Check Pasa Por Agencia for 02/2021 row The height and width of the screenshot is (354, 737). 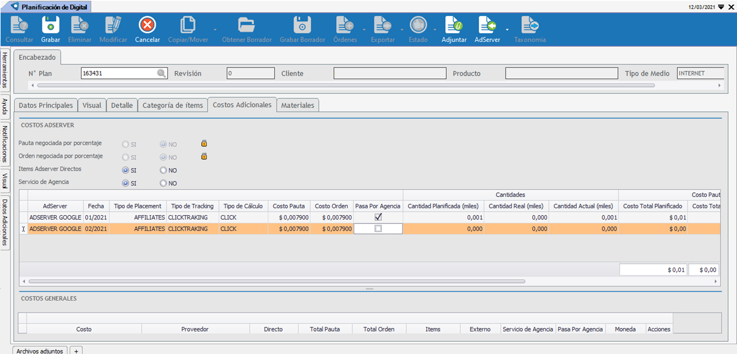(378, 229)
